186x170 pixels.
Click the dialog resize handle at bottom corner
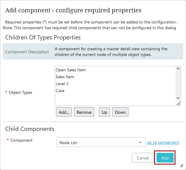[x=181, y=165]
